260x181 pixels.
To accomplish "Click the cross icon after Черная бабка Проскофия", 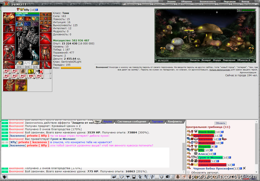I will [x=244, y=168].
